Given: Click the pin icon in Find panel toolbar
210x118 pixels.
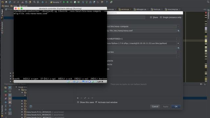Looking at the screenshot, I should point(6,99).
